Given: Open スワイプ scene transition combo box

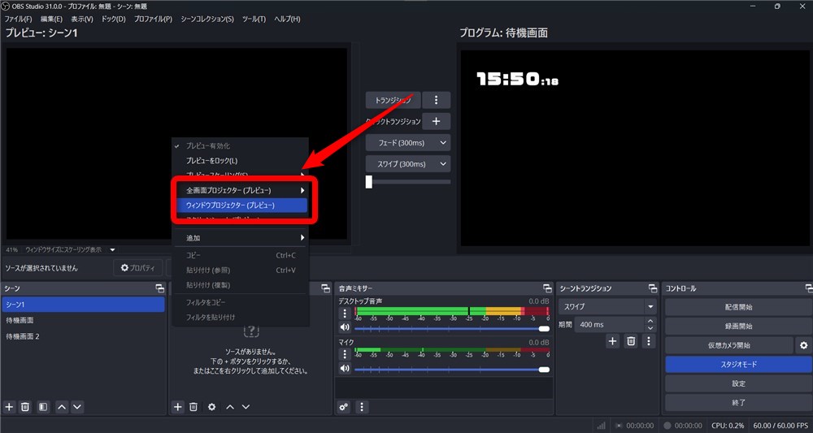Looking at the screenshot, I should pos(607,306).
